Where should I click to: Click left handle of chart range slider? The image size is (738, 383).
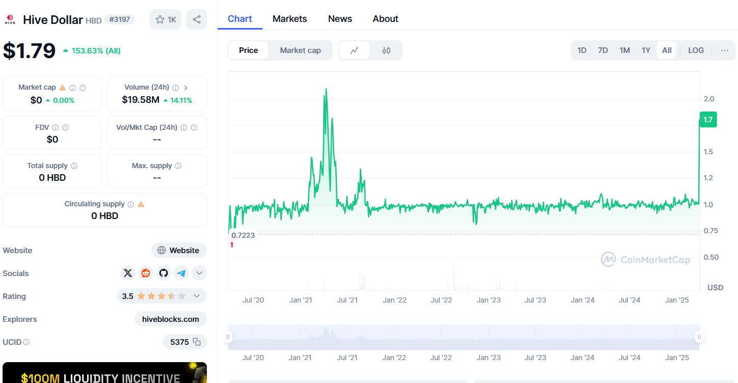tap(228, 337)
